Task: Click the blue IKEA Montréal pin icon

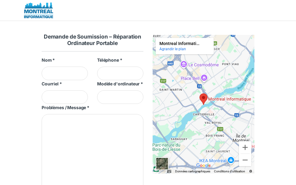Action: pos(231,160)
